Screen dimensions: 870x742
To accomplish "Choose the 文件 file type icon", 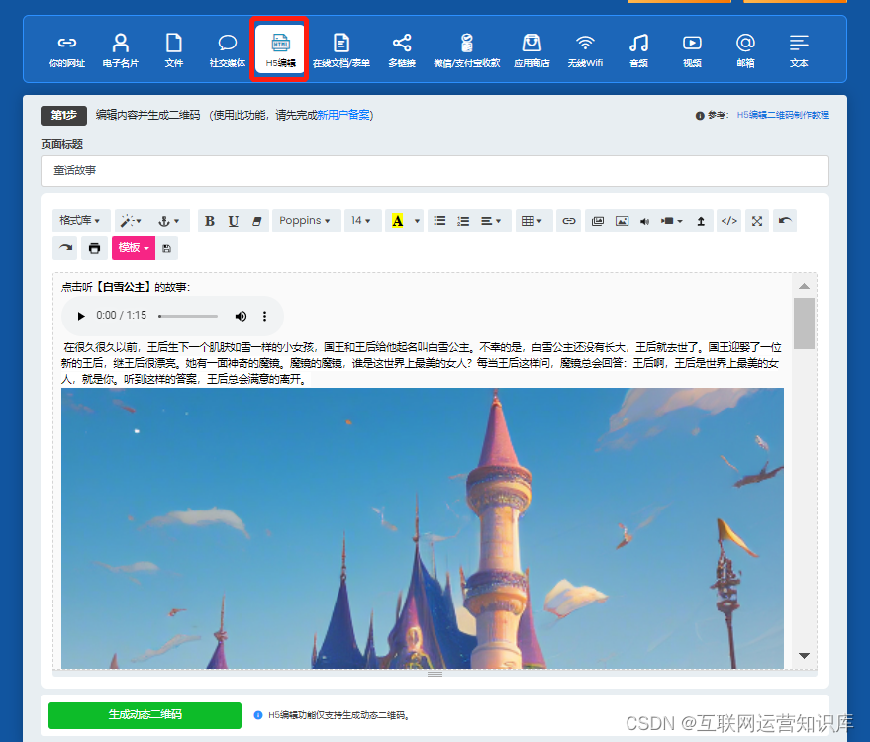I will point(173,49).
